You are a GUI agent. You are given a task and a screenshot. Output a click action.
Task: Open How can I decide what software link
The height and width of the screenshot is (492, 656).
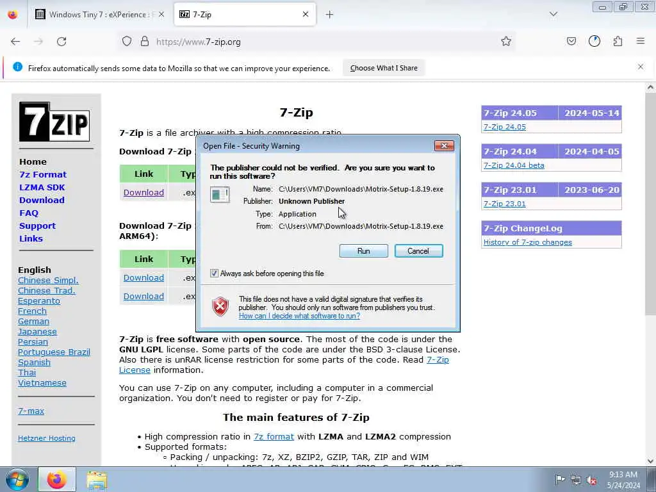click(299, 316)
